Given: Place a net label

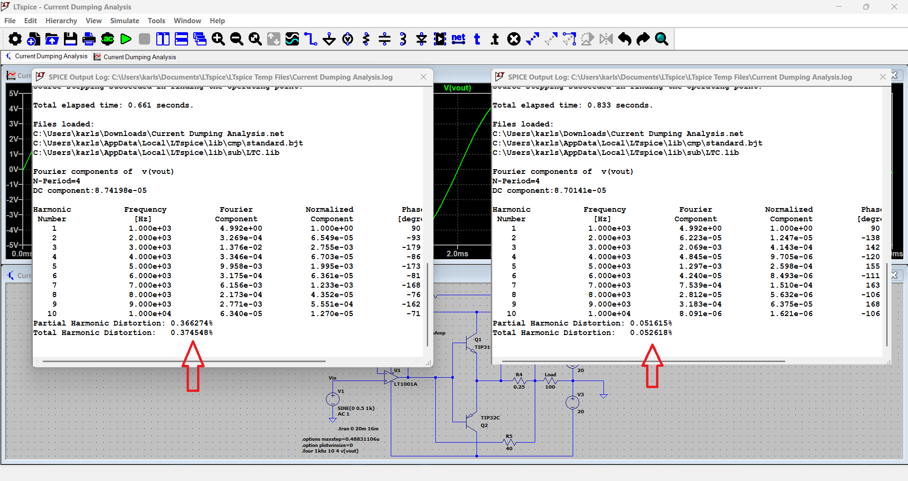Looking at the screenshot, I should click(458, 39).
